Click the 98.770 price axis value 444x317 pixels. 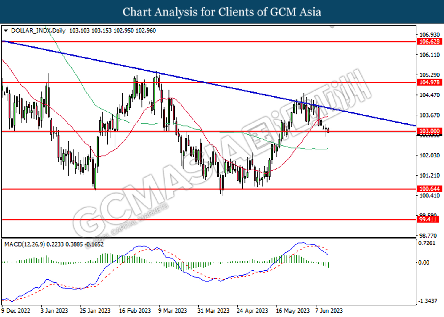(x=428, y=236)
